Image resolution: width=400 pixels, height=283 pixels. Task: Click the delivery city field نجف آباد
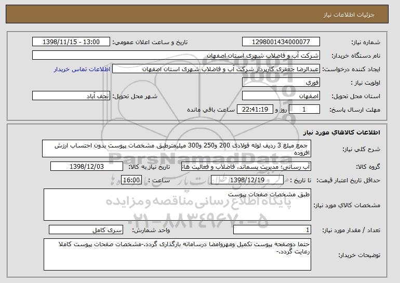71,96
